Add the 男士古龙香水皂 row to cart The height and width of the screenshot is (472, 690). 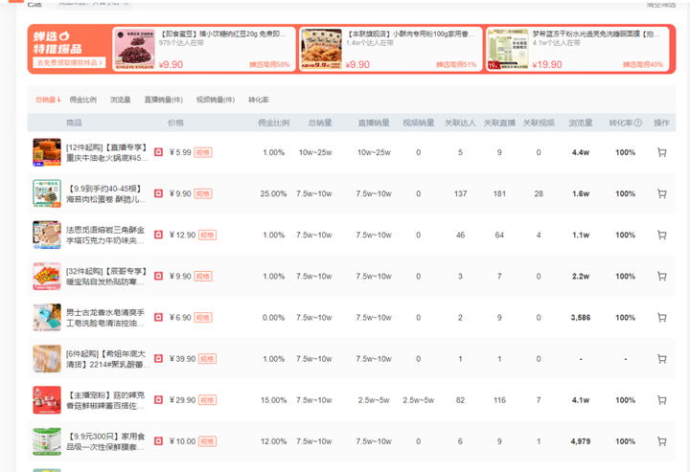[x=661, y=317]
